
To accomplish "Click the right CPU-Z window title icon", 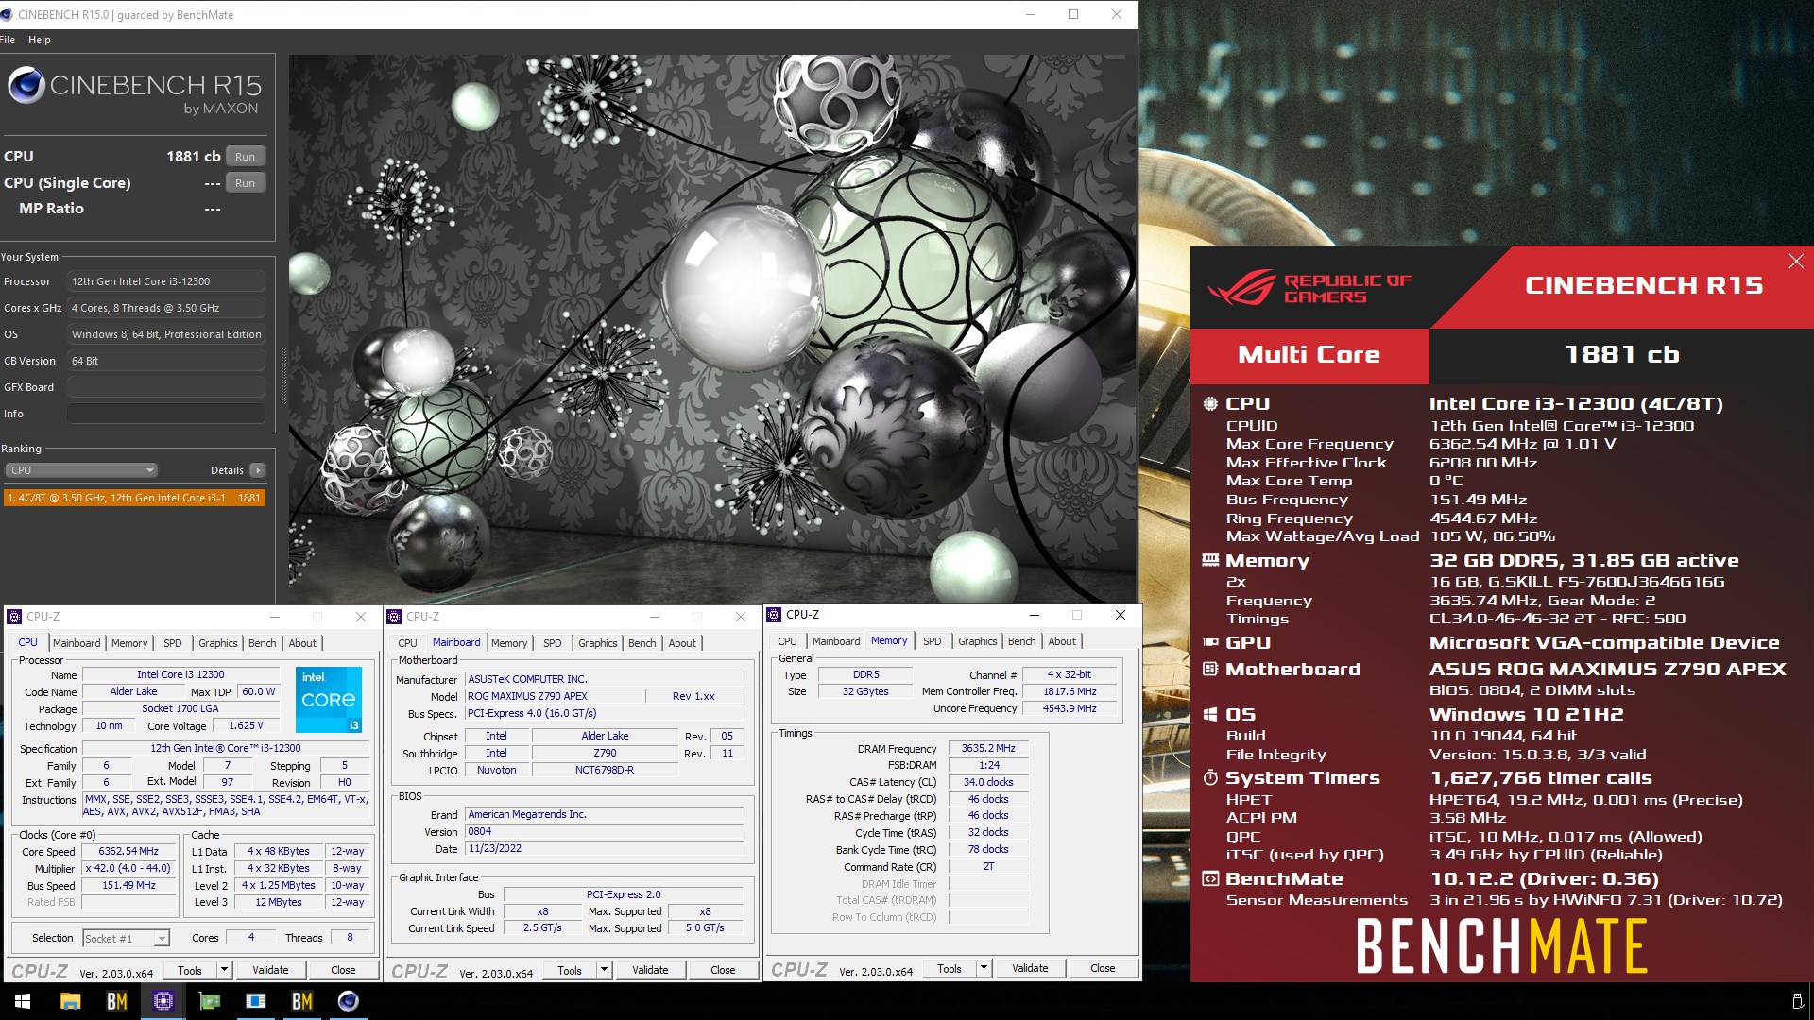I will point(774,615).
